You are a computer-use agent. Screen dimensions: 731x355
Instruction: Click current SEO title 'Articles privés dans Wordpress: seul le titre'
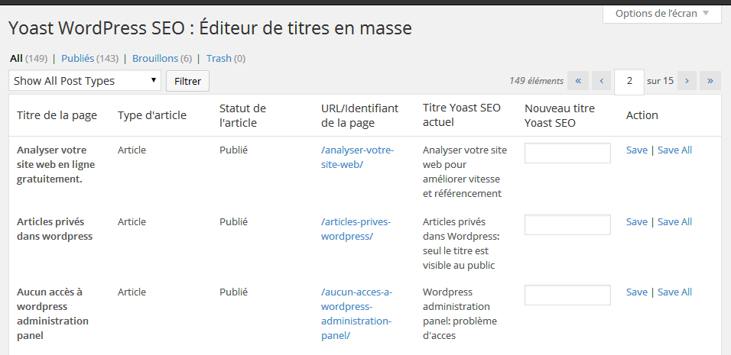[461, 244]
